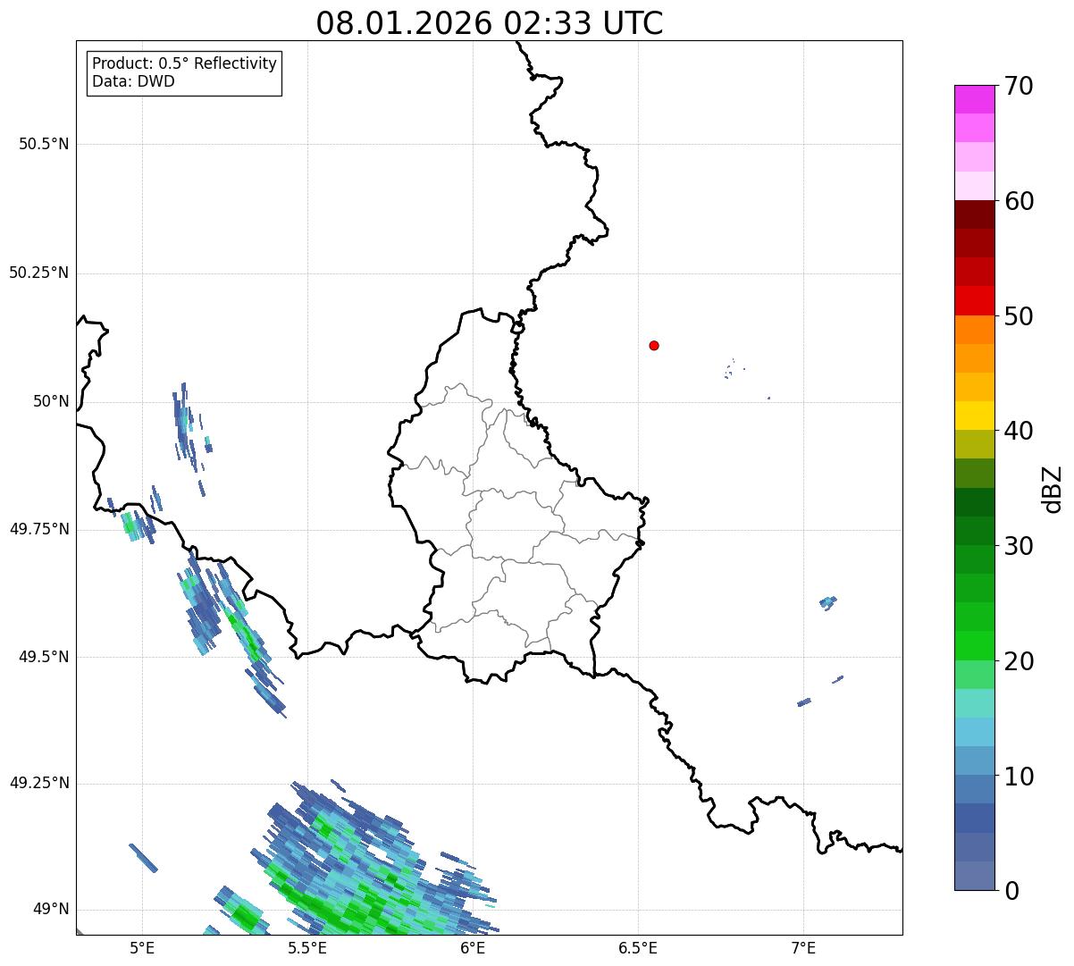
Task: Click the "50.25°N" latitude label
Action: [38, 273]
